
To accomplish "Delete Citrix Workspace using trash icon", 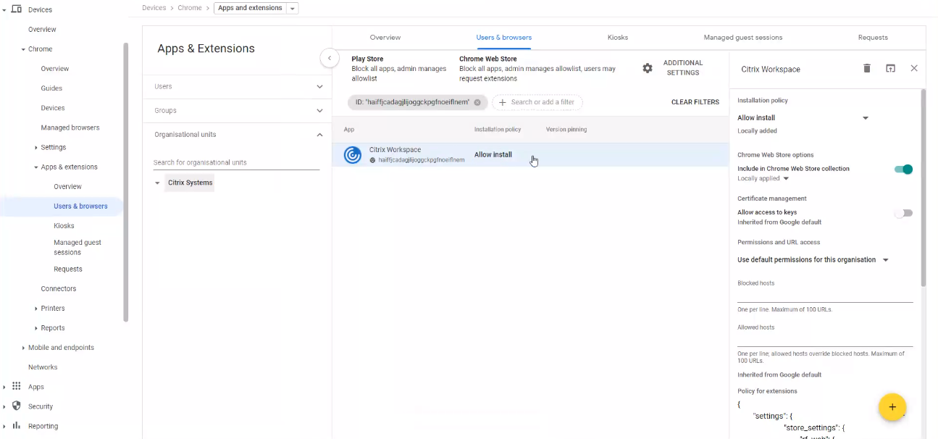I will [x=867, y=68].
